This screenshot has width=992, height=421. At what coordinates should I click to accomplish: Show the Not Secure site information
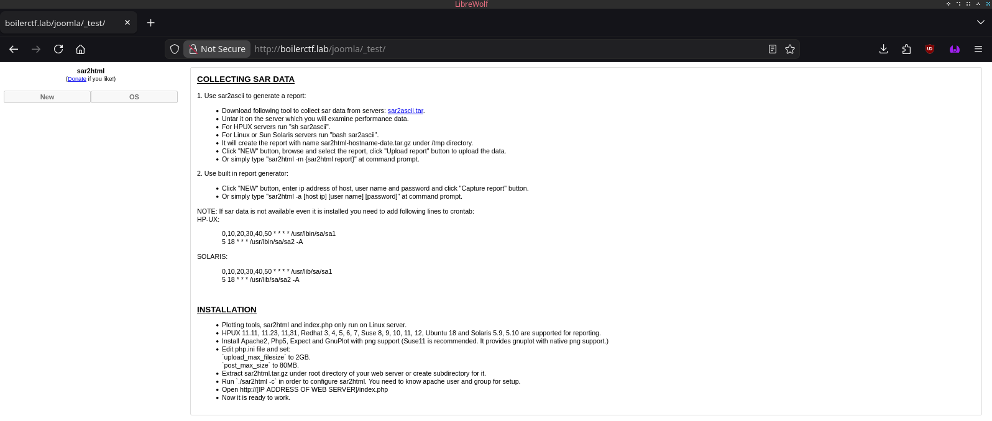coord(217,49)
